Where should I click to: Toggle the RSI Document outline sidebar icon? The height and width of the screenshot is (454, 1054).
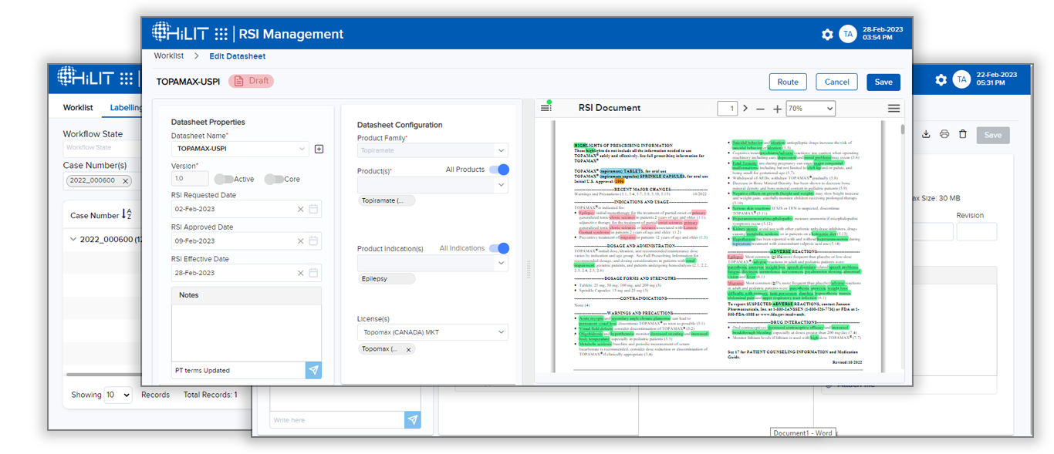[546, 109]
